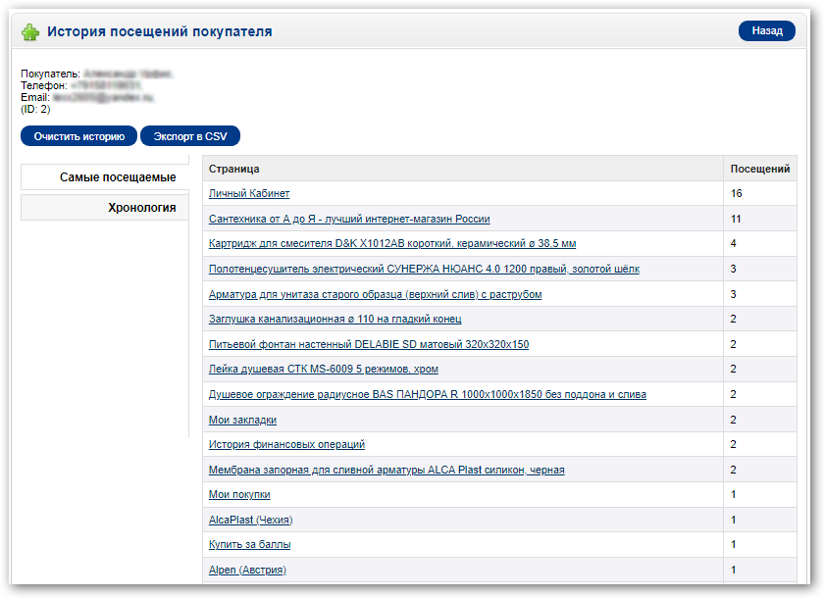Screen dimensions: 824x598
Task: Open Картридж для смесителя D&K link
Action: 392,243
